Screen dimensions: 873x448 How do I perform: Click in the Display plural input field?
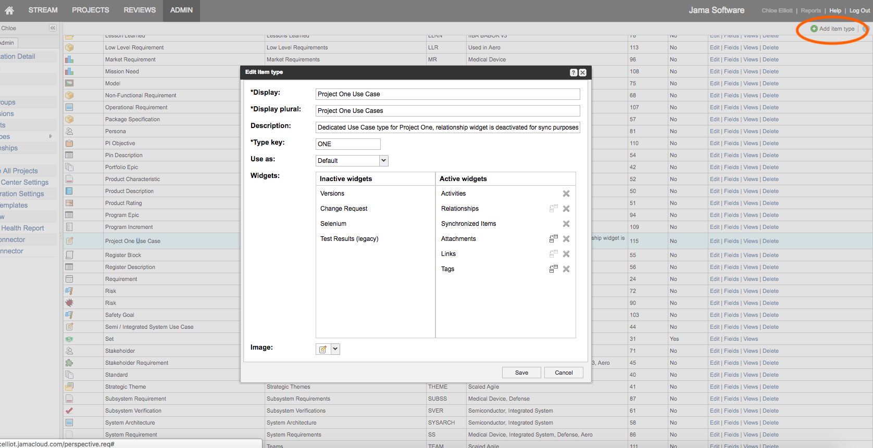tap(448, 111)
